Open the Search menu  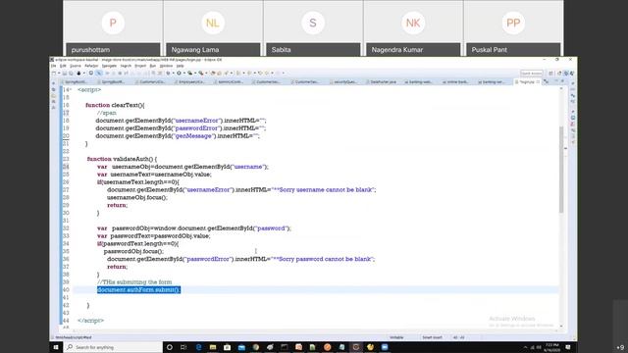coord(126,66)
